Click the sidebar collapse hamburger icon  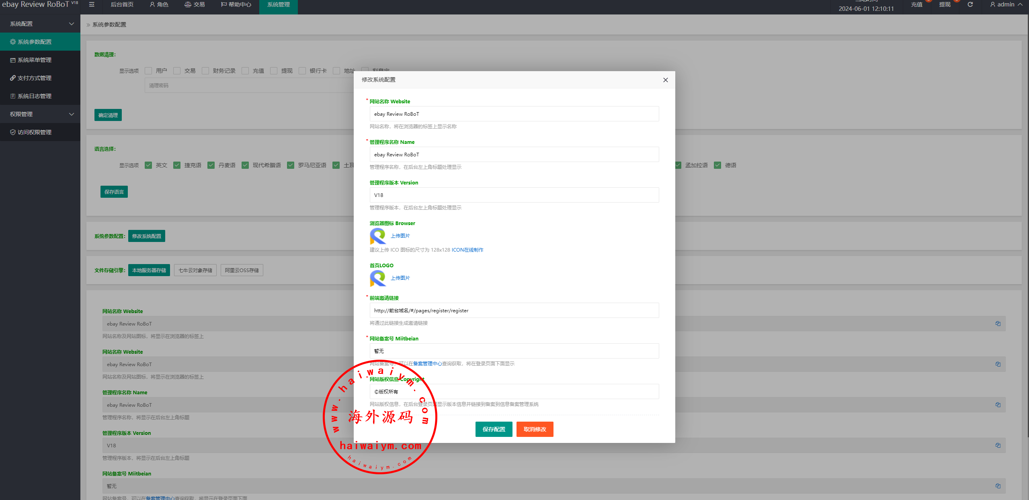pos(92,4)
